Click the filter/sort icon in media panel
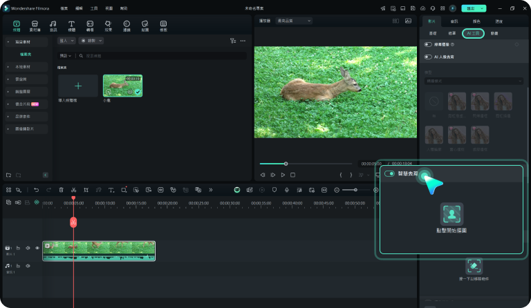The image size is (531, 308). click(232, 41)
